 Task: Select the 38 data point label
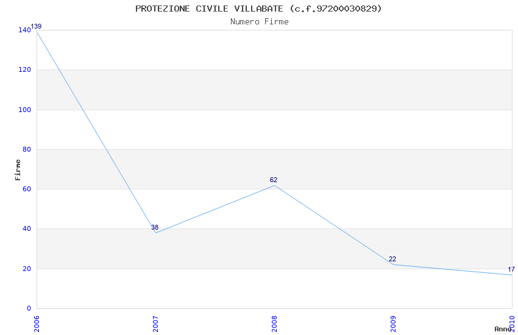(155, 228)
